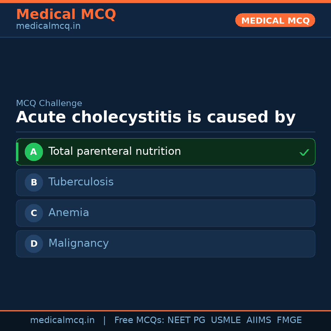Select the B option circle badge

34,182
